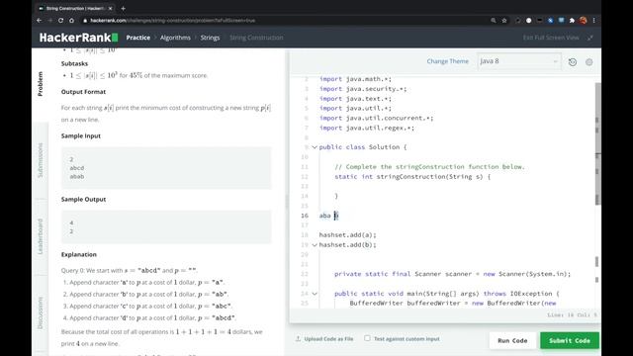The image size is (633, 356).
Task: Click Exit Full Screen View
Action: [551, 38]
